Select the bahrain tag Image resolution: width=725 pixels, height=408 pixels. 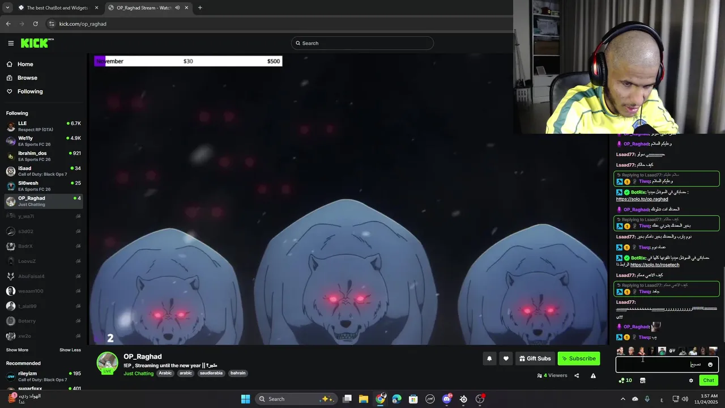click(x=238, y=373)
